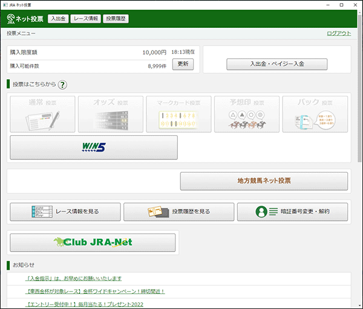Click the 18:13現在 timestamp

pos(183,52)
